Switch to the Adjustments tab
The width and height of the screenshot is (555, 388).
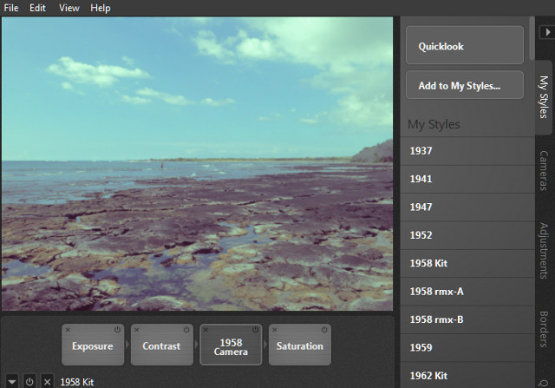544,251
